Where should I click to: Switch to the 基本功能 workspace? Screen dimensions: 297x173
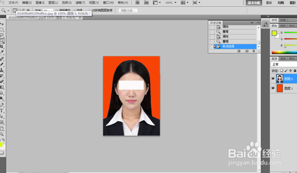(254, 3)
